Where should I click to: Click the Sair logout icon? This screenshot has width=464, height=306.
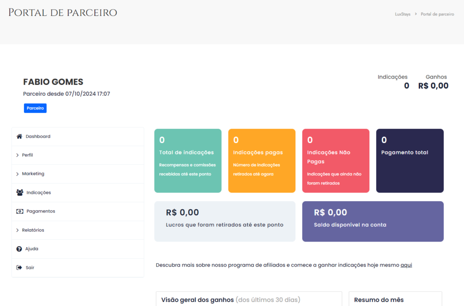pos(19,267)
